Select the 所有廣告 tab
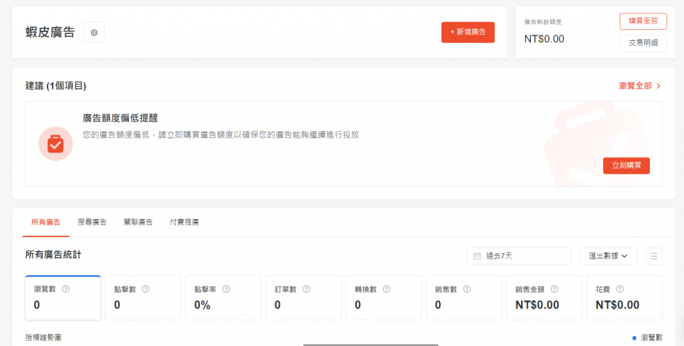This screenshot has width=684, height=346. pyautogui.click(x=46, y=222)
